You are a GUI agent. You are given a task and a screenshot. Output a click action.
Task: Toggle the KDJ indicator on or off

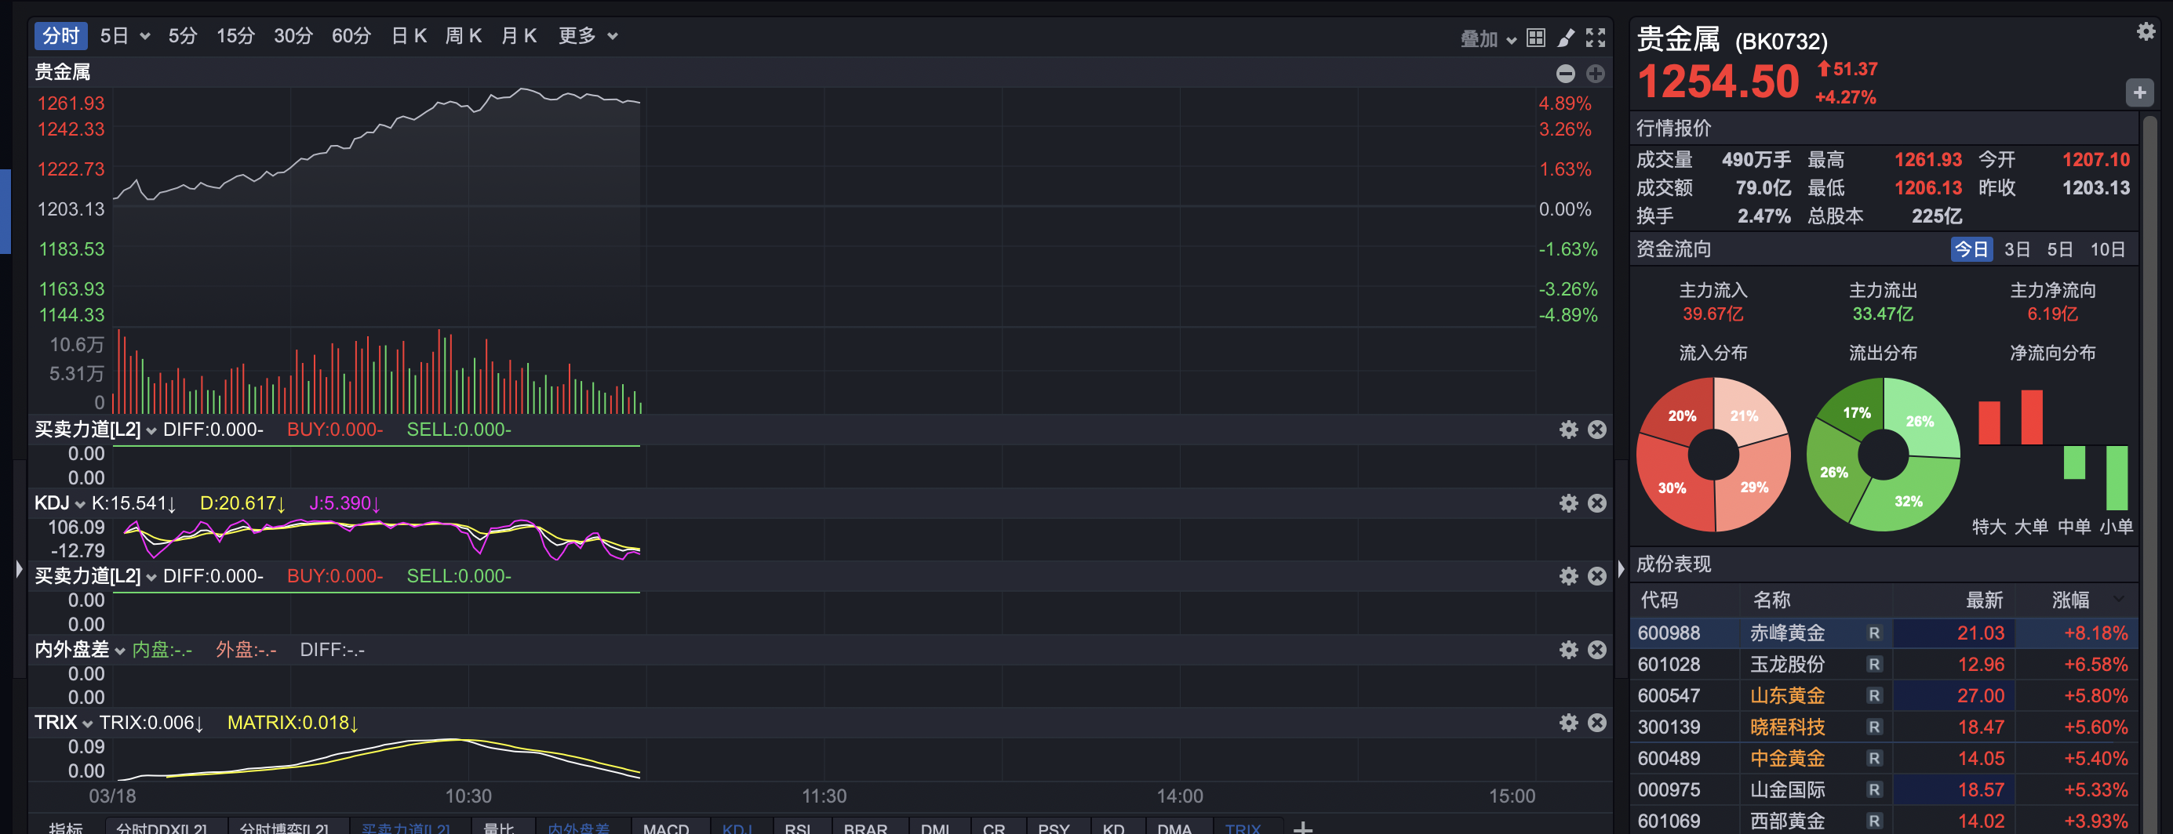click(x=737, y=828)
